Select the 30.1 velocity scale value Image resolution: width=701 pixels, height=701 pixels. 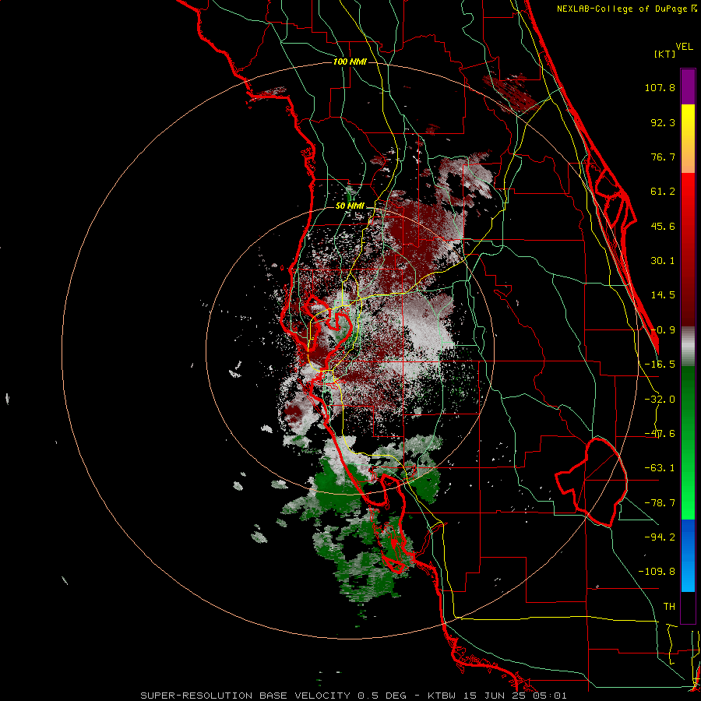point(663,261)
